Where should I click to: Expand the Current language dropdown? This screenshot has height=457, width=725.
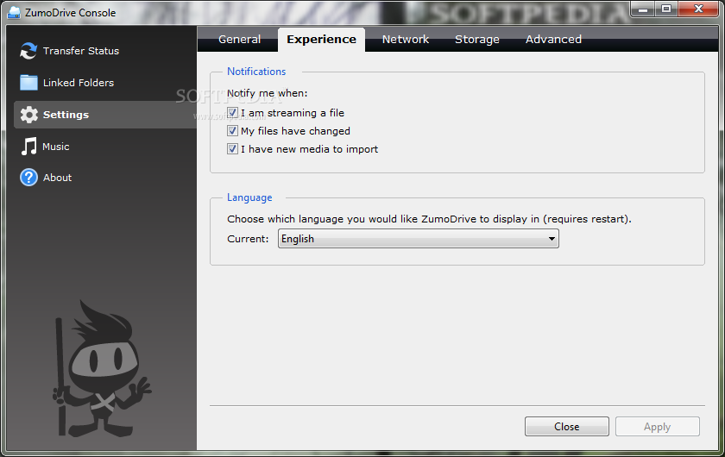[x=419, y=239]
